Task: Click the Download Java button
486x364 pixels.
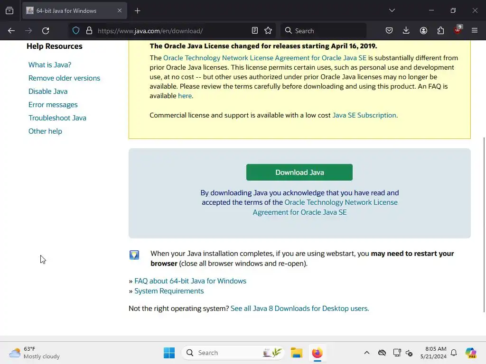Action: (299, 173)
